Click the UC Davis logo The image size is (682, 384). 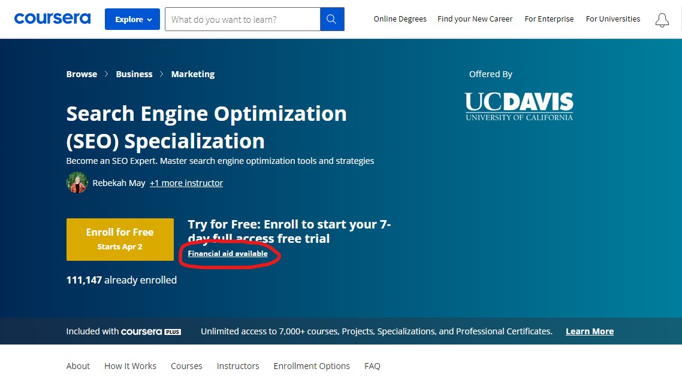tap(518, 106)
